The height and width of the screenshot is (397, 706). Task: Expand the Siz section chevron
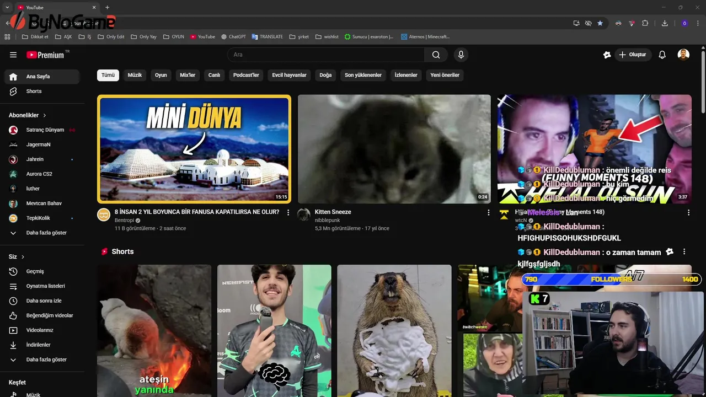click(23, 257)
